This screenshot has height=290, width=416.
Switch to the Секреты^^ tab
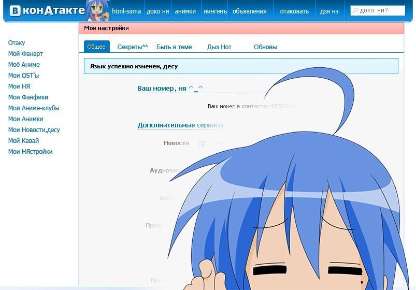coord(132,47)
